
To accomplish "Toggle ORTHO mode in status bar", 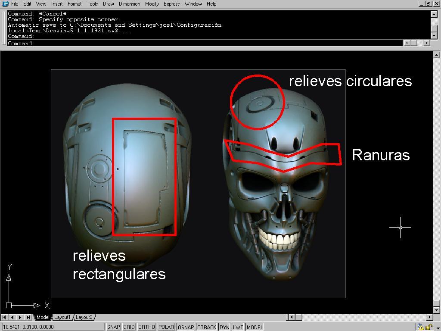I will (146, 327).
